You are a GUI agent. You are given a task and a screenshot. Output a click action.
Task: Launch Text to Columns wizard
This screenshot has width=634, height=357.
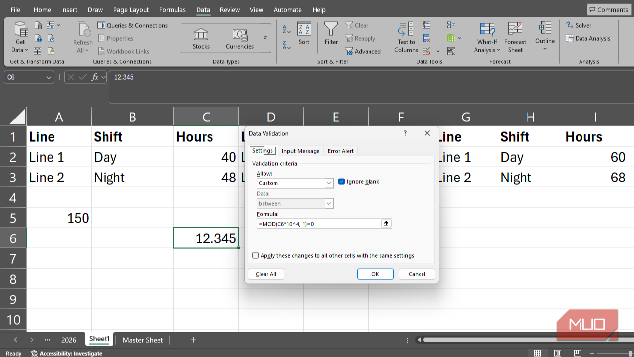coord(406,38)
